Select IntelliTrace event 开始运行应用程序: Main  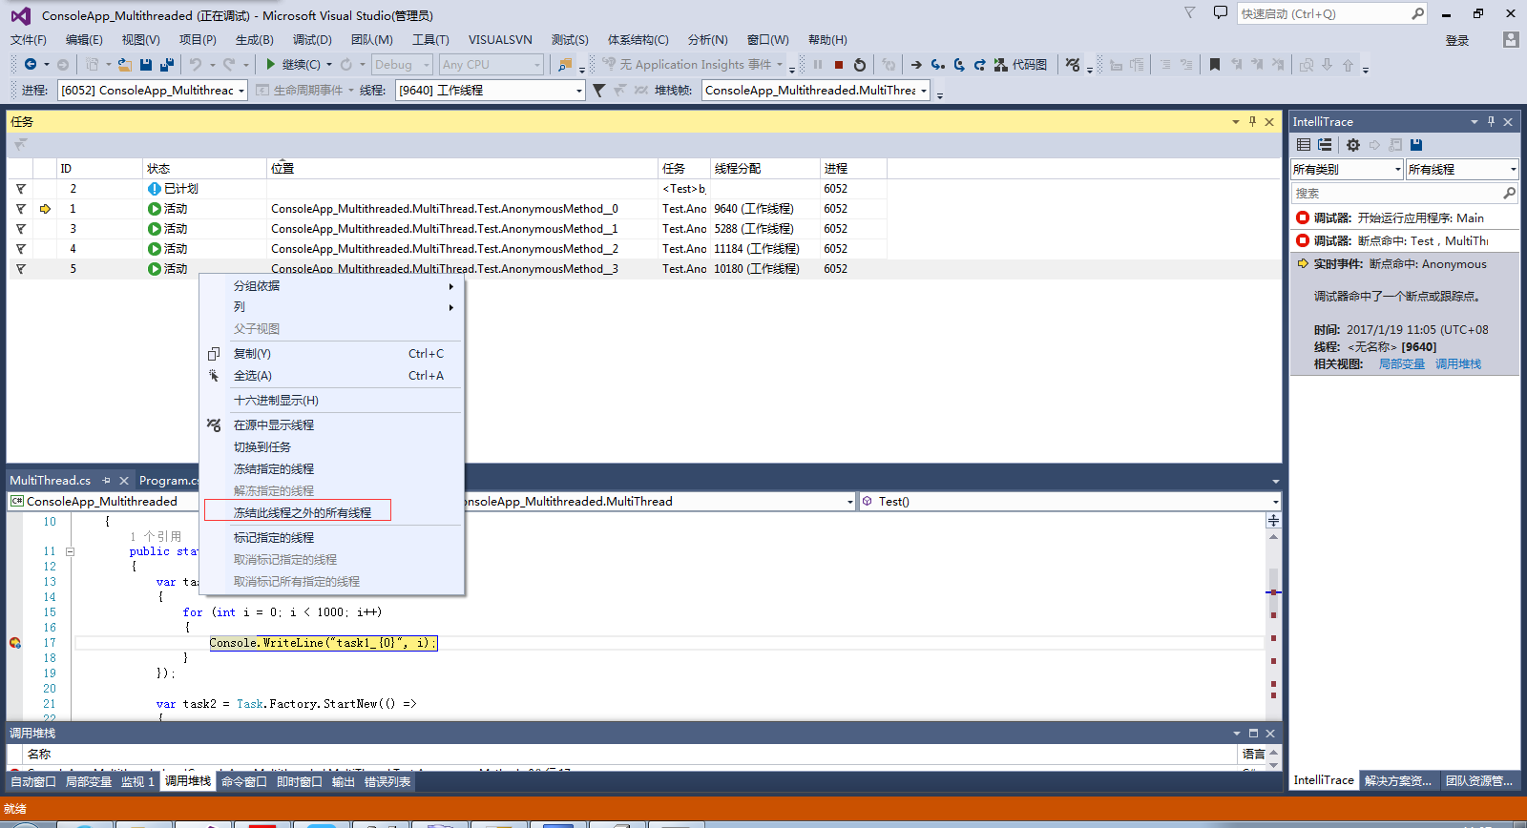(x=1405, y=217)
